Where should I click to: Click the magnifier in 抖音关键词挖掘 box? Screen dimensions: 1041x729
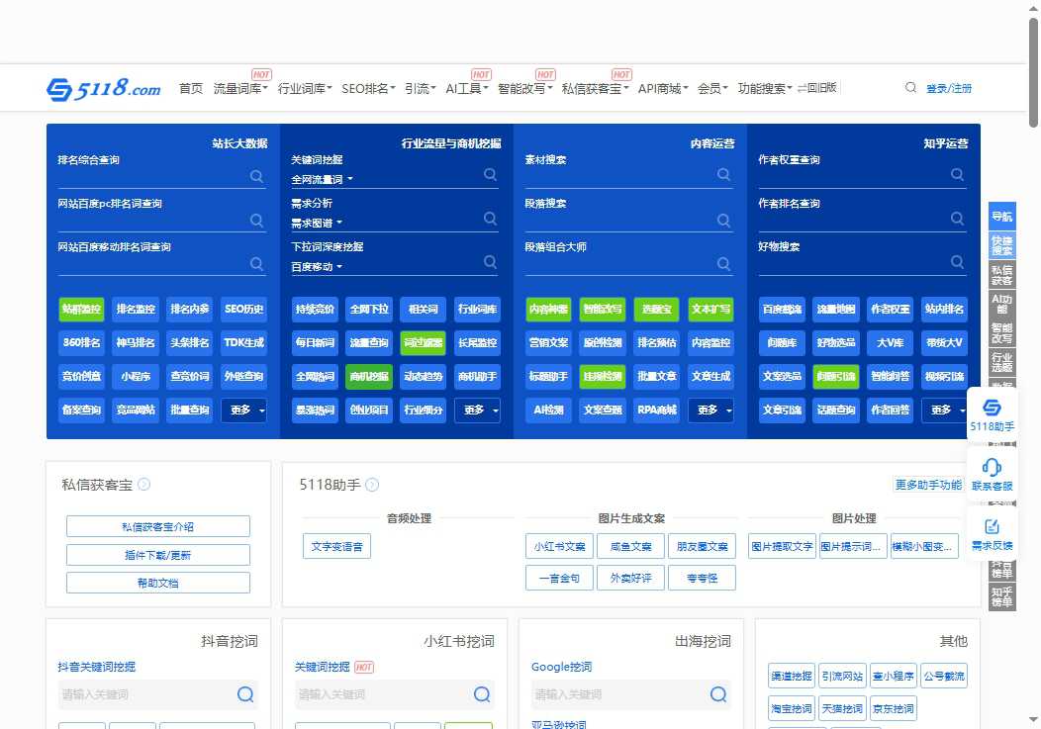244,694
